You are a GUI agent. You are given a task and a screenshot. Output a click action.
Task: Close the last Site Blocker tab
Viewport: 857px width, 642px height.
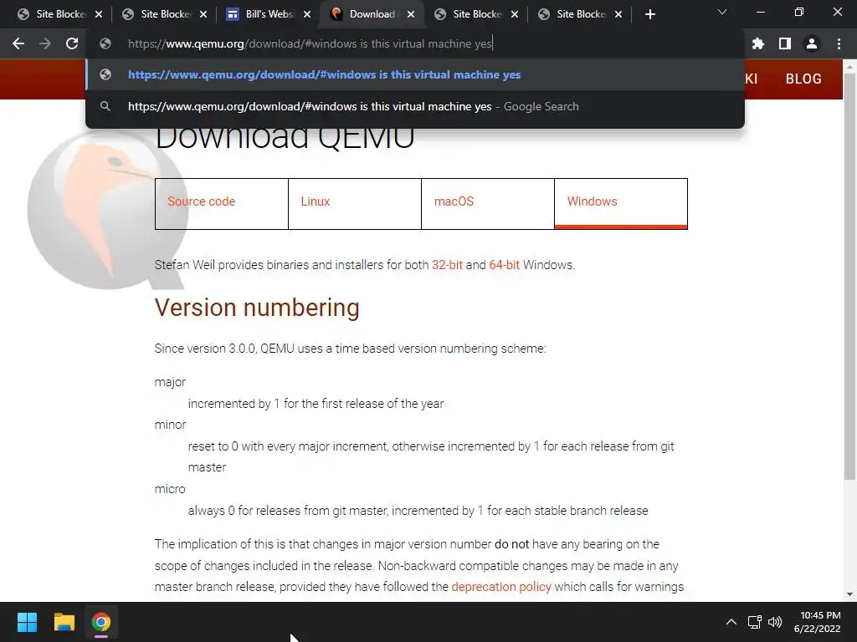[x=618, y=14]
